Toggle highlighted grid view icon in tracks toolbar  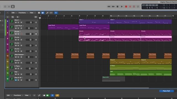coord(43,13)
